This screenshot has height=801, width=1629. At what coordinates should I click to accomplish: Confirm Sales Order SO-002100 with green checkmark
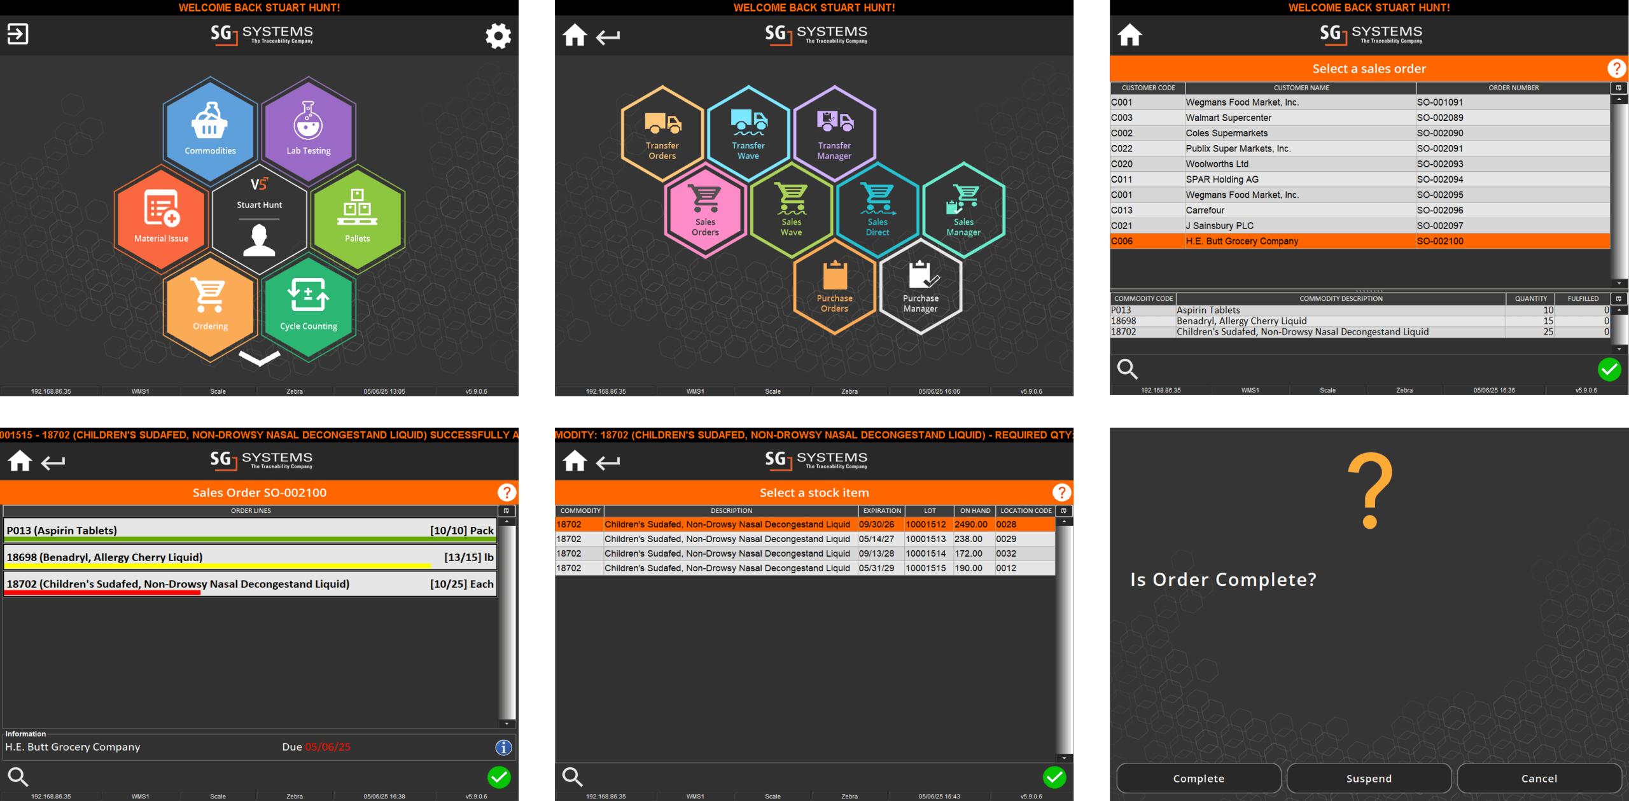click(x=499, y=777)
